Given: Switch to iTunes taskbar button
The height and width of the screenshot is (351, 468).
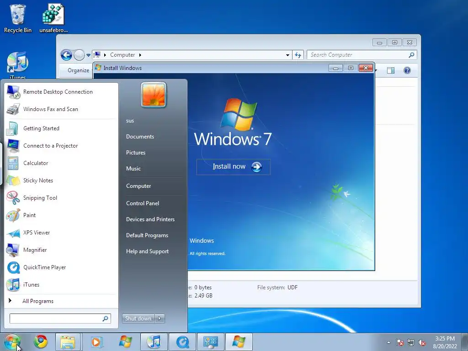Looking at the screenshot, I should click(154, 342).
